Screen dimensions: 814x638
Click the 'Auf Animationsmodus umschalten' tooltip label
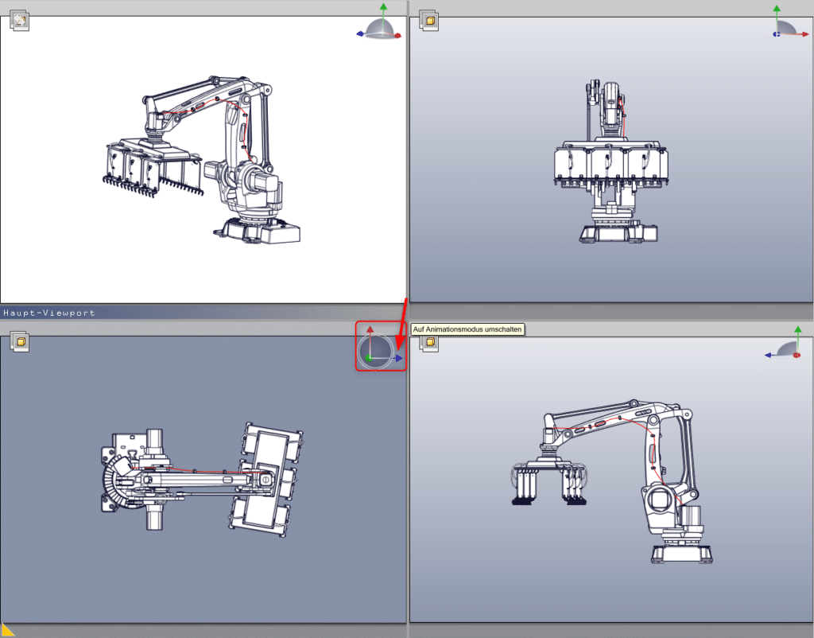coord(468,329)
